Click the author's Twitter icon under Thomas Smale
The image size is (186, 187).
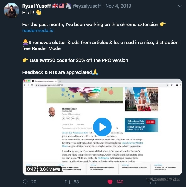pyautogui.click(x=63, y=118)
